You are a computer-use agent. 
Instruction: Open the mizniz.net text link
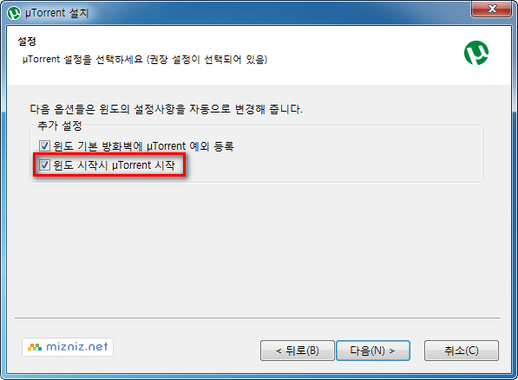[77, 347]
